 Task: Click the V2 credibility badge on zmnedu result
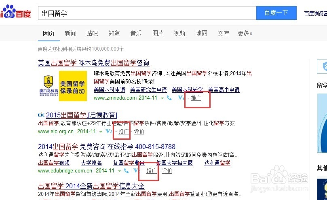point(181,98)
